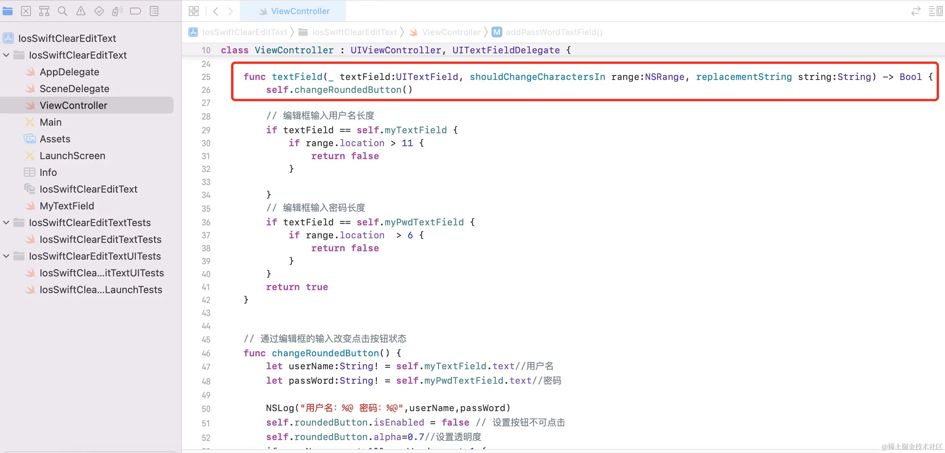Click addPassWordTextField() in the jump bar
This screenshot has height=453, width=945.
(554, 32)
